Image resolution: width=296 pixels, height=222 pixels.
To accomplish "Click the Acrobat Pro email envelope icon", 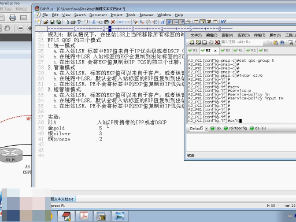I will [24, 18].
